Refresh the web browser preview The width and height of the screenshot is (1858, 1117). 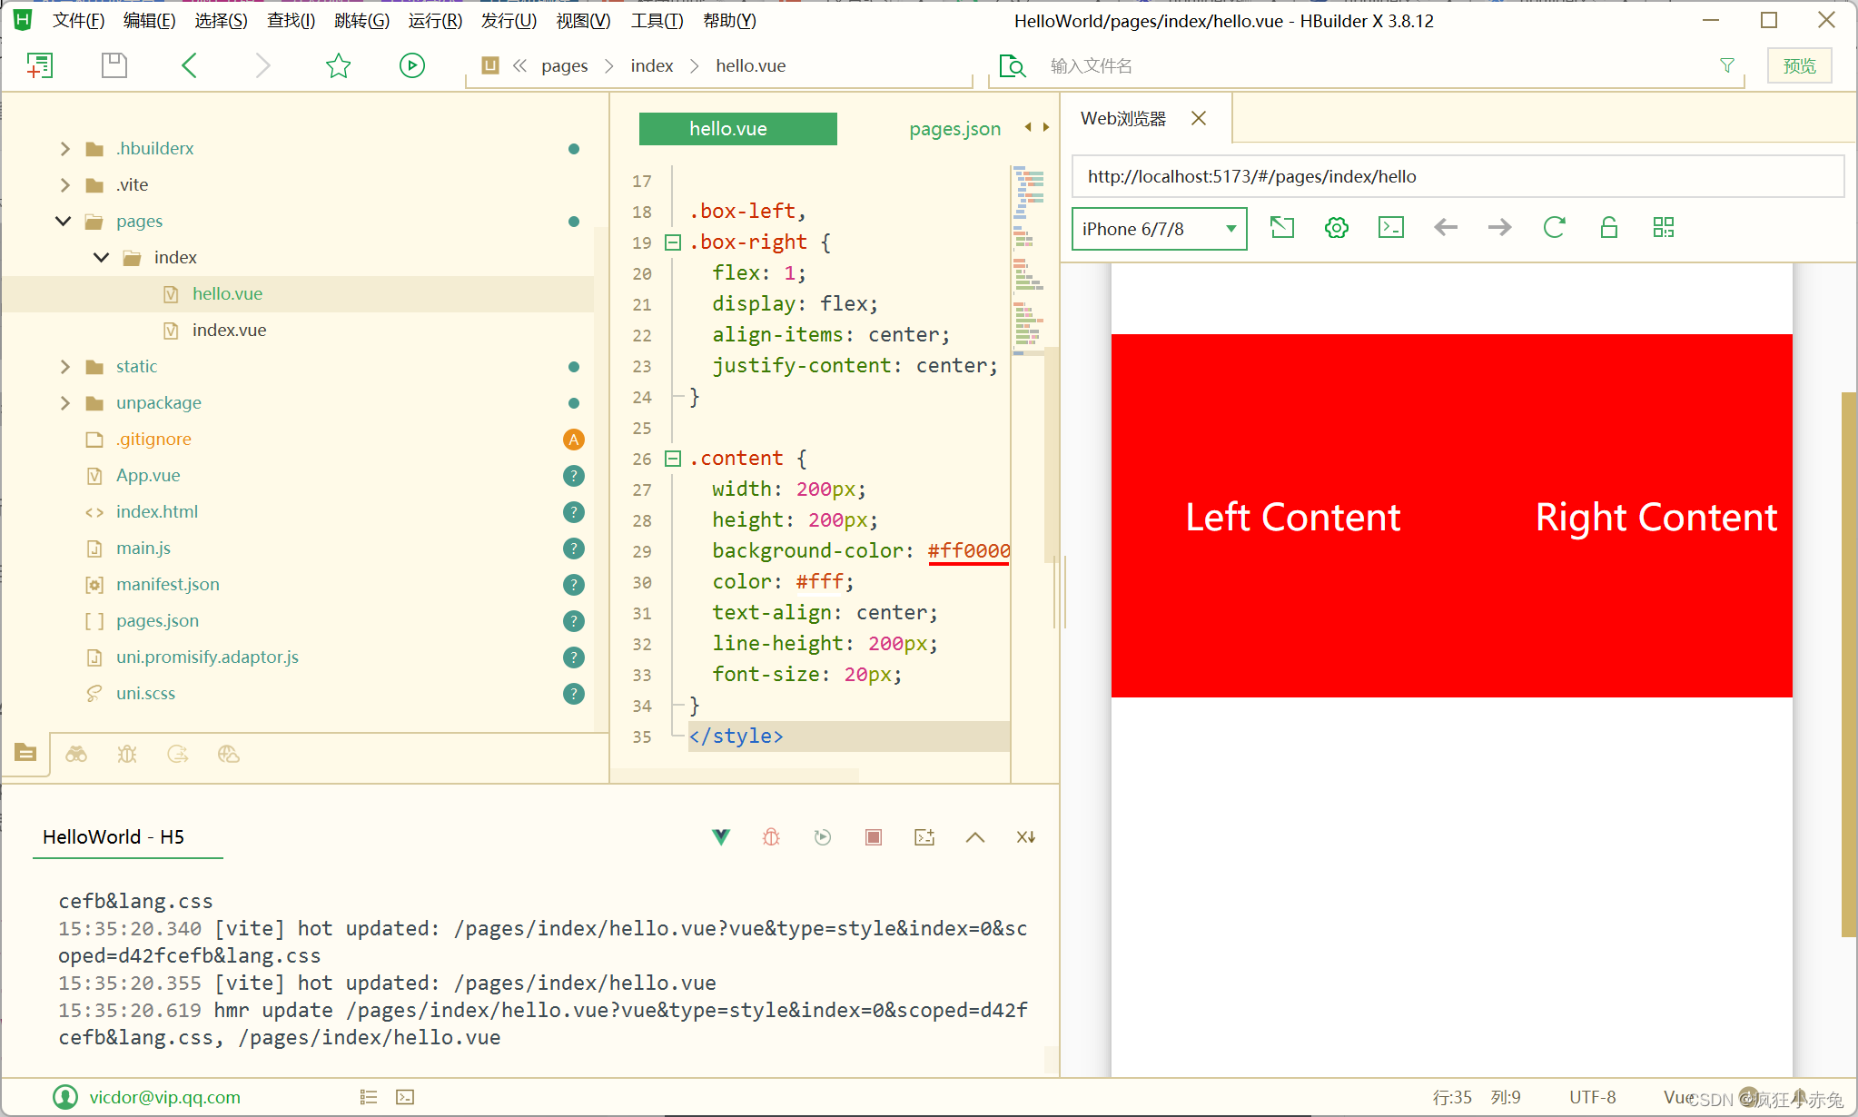pos(1555,227)
